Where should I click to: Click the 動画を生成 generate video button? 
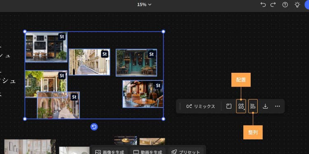coord(148,152)
